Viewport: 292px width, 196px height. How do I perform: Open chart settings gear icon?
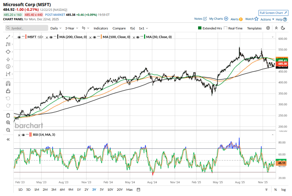268,28
